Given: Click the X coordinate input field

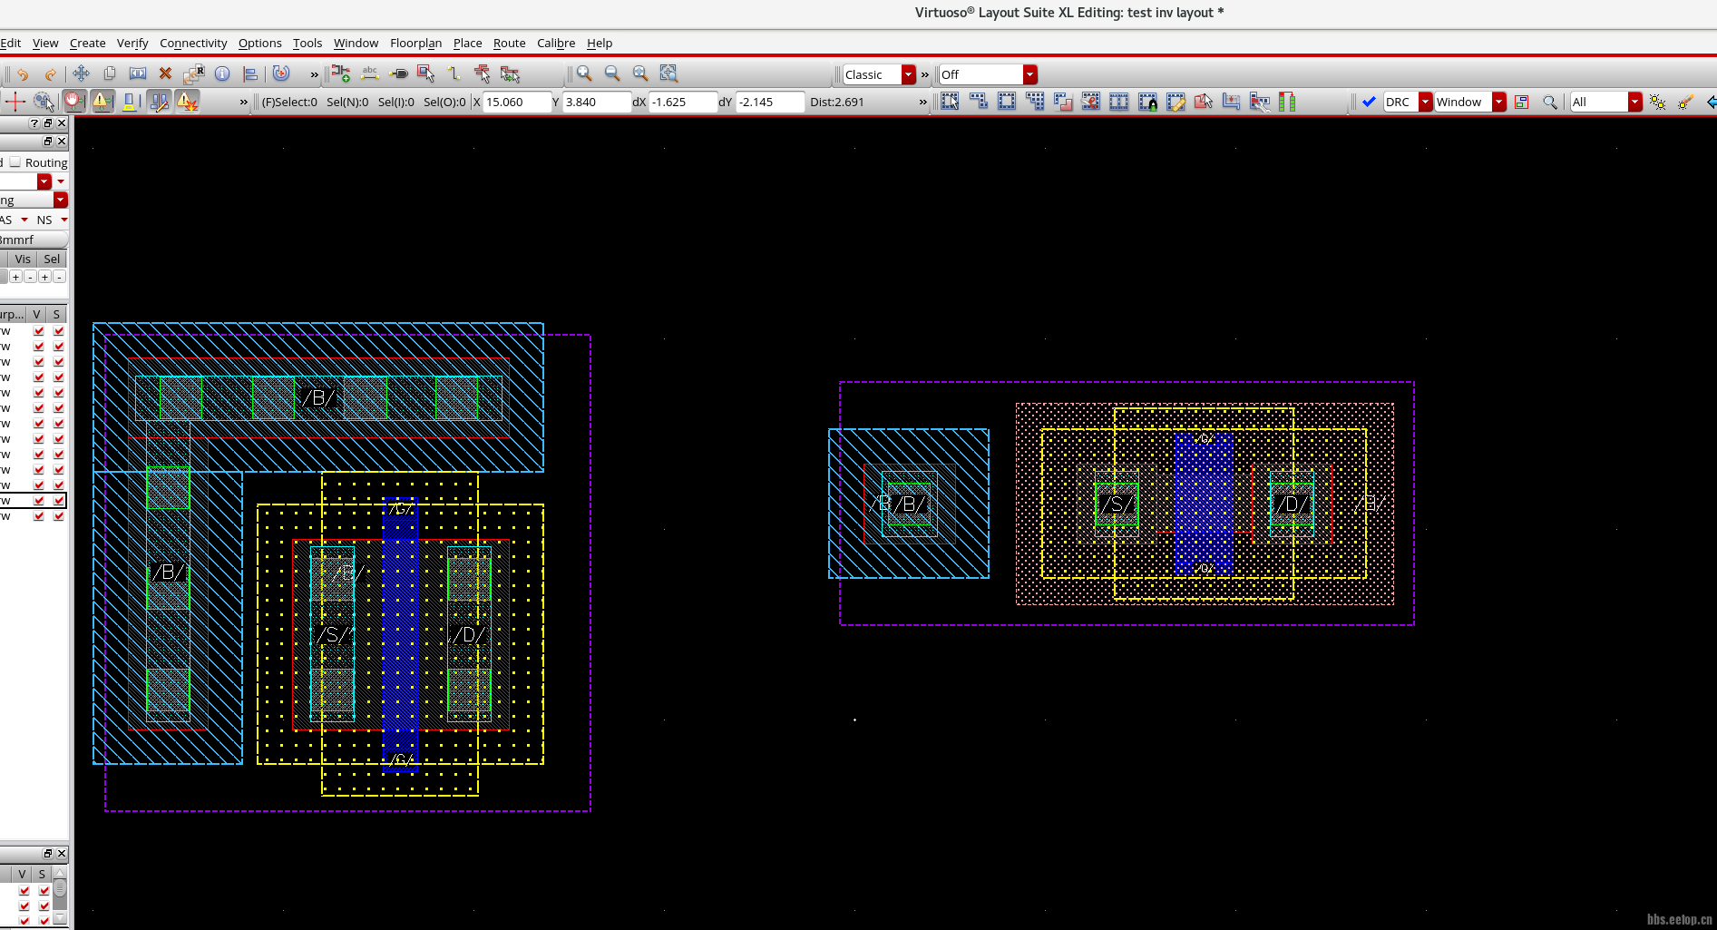Looking at the screenshot, I should coord(516,102).
